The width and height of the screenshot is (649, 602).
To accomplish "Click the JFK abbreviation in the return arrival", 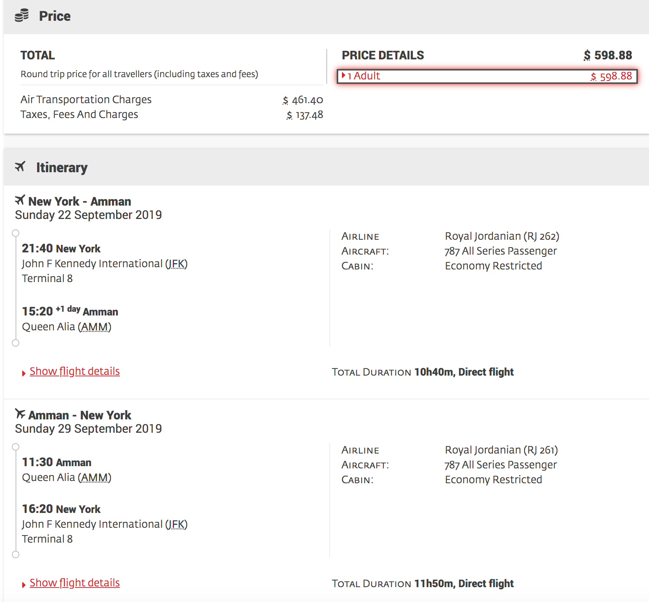I will (x=176, y=524).
